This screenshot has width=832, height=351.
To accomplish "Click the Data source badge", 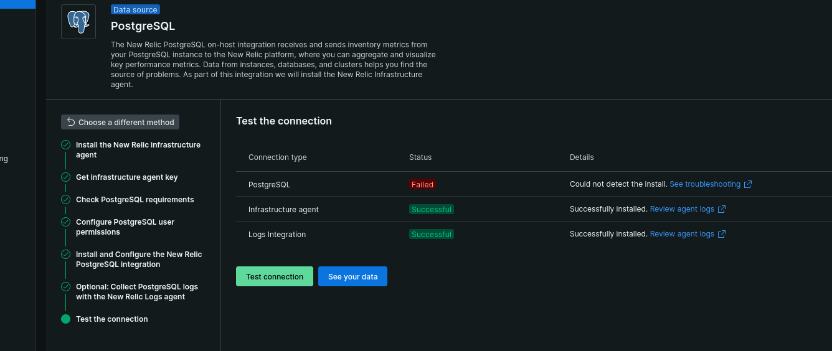I will 135,9.
